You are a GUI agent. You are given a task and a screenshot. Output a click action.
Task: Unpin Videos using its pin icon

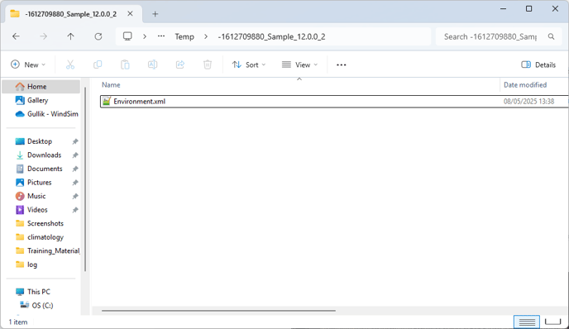click(x=75, y=210)
